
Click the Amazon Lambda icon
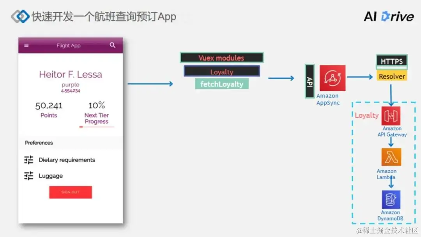coord(391,157)
